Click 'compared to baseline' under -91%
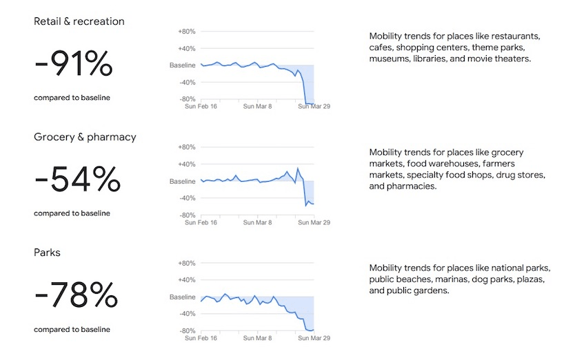This screenshot has width=586, height=351. click(72, 98)
